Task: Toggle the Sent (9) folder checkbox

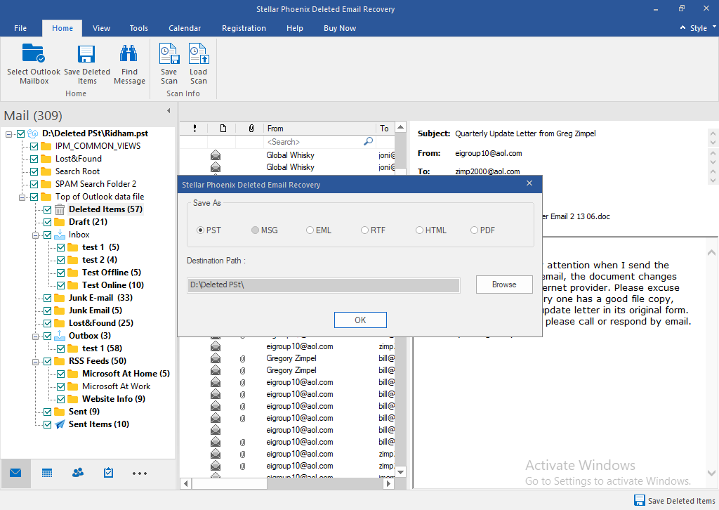Action: point(47,412)
